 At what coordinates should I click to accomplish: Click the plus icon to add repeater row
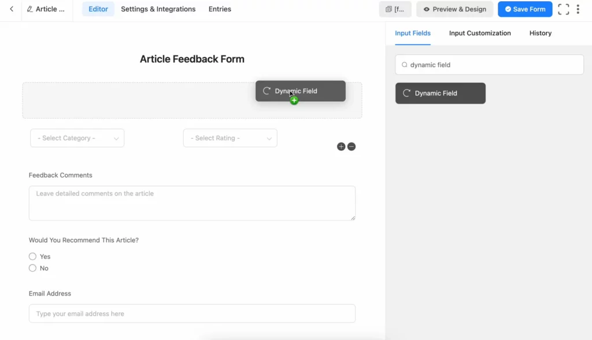(341, 146)
